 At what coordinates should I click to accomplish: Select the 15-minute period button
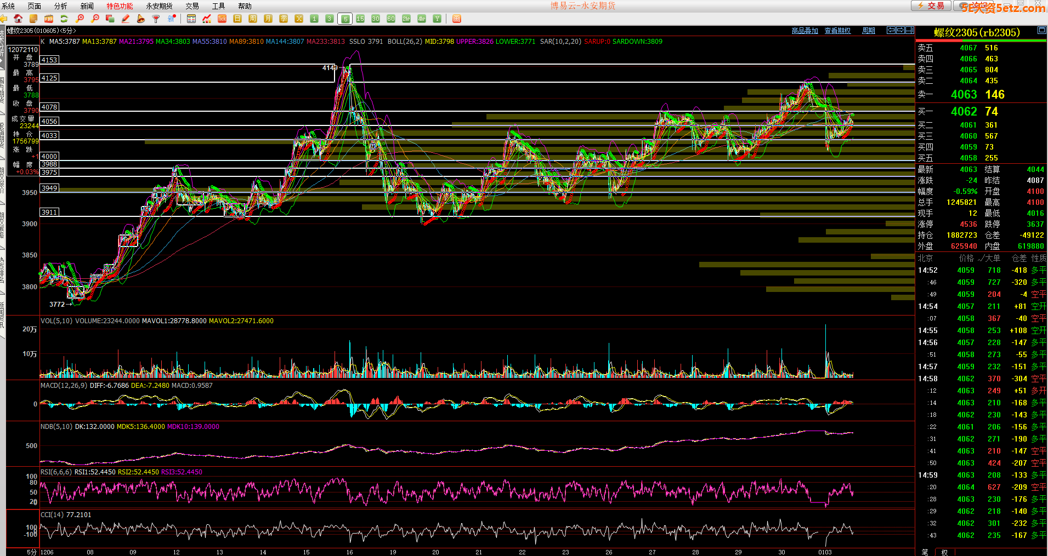[x=360, y=19]
